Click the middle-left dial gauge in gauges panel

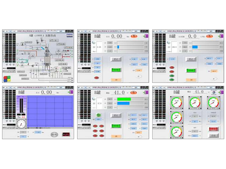[177, 117]
